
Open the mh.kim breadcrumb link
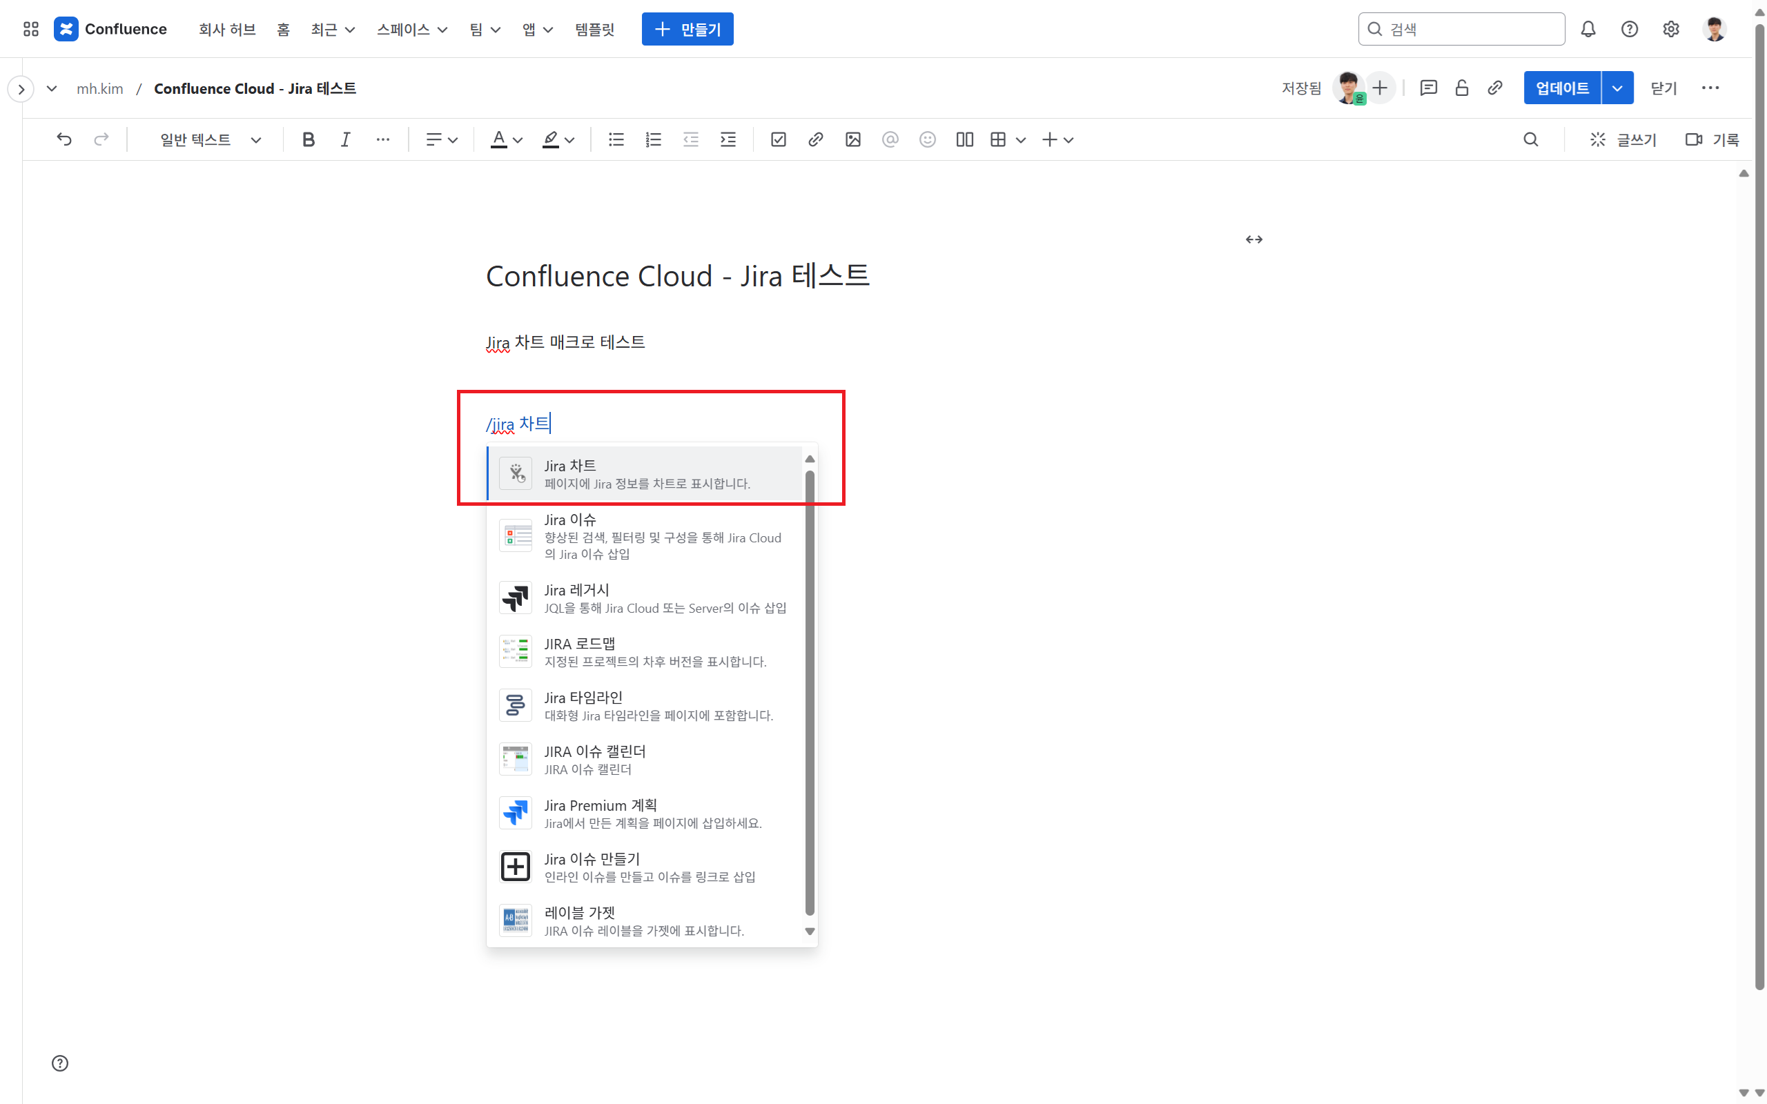click(x=99, y=88)
